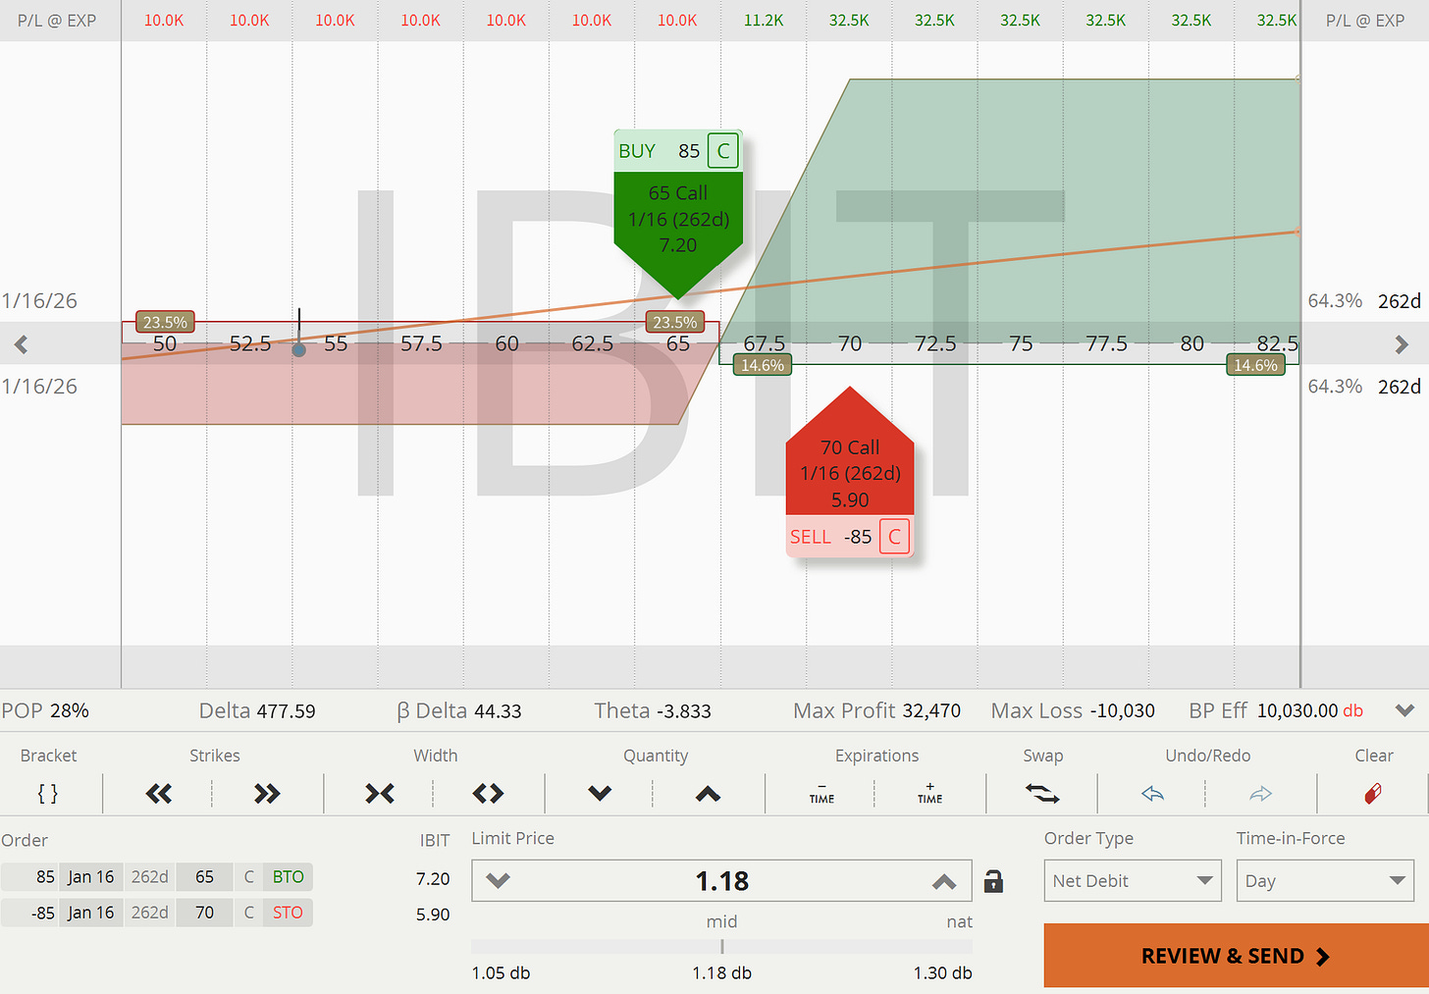
Task: Click the current price dot on axis
Action: point(299,349)
